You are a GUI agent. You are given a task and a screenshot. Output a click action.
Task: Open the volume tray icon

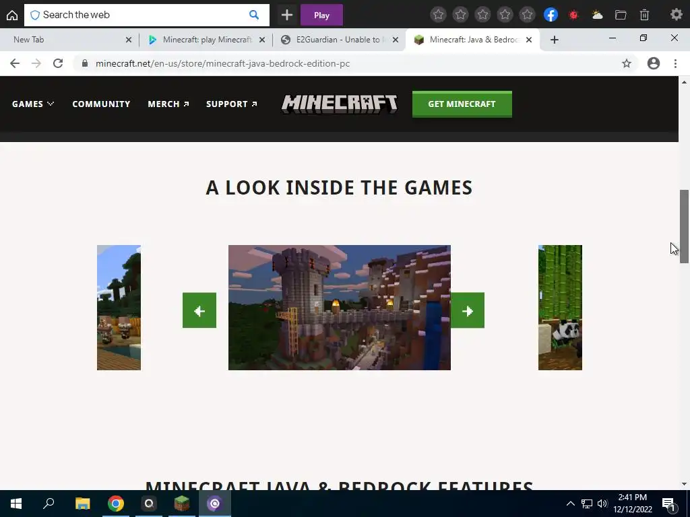tap(602, 504)
